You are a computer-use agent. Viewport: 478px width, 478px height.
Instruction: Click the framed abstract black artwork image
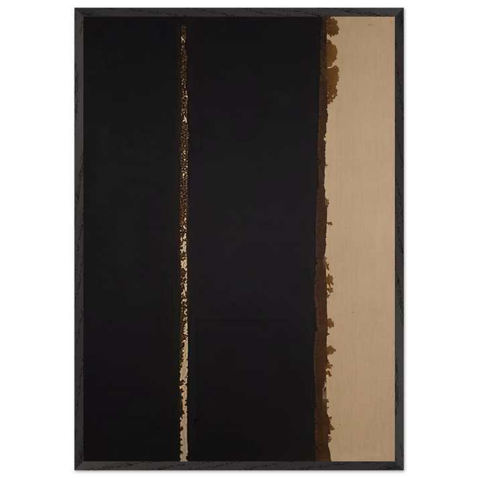[239, 239]
